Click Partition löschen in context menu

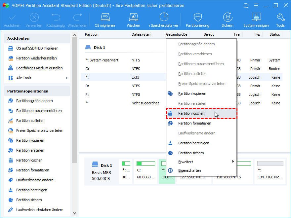click(x=201, y=113)
